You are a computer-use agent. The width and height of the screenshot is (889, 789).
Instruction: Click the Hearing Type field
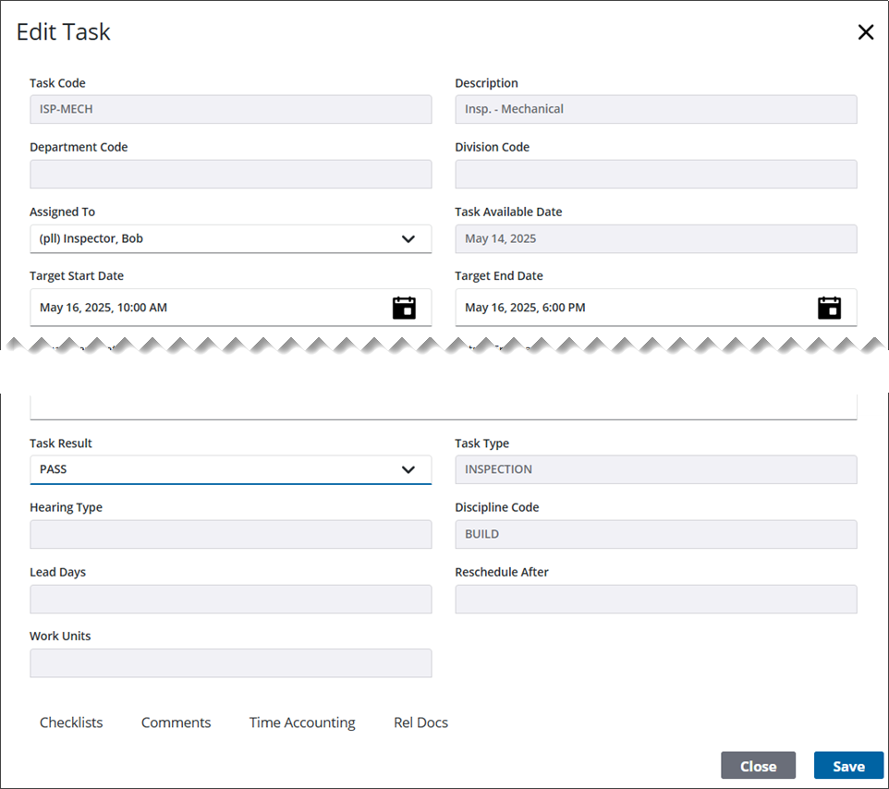click(230, 534)
